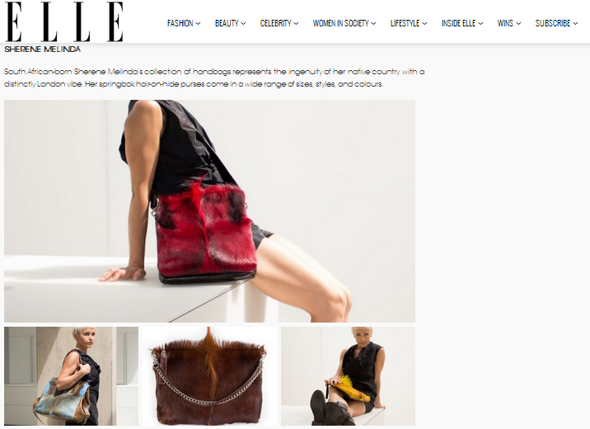Screen dimensions: 590x429
Task: Open large red springbok bag photo
Action: coord(209,211)
